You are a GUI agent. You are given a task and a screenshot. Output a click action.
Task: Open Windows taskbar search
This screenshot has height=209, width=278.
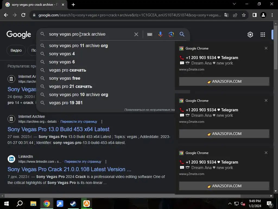[x=20, y=204]
